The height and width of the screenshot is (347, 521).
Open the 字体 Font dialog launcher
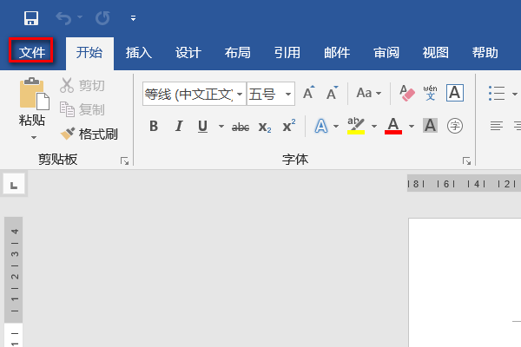point(466,161)
